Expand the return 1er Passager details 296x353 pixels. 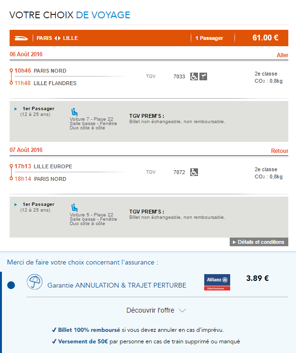[x=16, y=205]
